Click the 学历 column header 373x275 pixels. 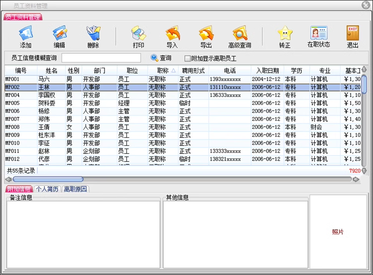click(x=296, y=71)
